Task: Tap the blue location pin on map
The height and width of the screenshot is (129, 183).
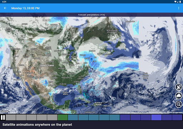Action: (91, 60)
